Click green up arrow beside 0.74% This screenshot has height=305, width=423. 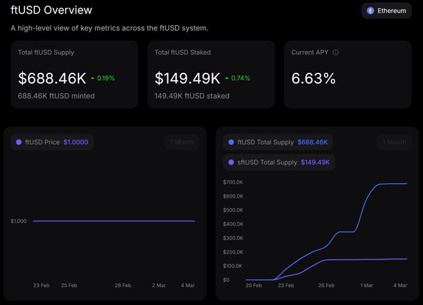pyautogui.click(x=227, y=78)
